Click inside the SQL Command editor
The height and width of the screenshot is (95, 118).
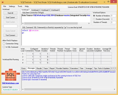(x=68, y=37)
